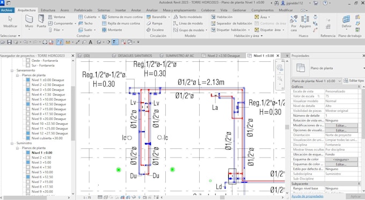
Task: Click Separador de habitación tool
Action: 231,23
